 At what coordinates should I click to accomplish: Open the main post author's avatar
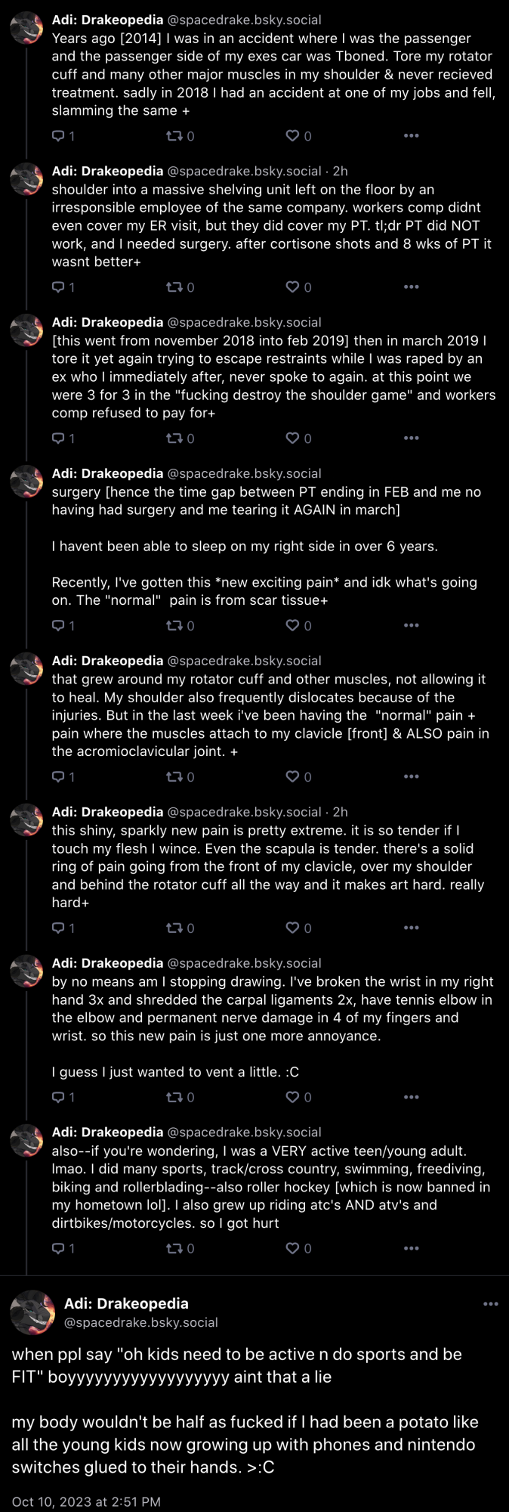32,1313
